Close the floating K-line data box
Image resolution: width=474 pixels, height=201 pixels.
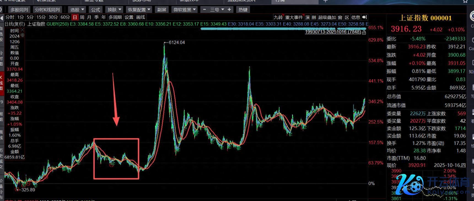[x=23, y=30]
